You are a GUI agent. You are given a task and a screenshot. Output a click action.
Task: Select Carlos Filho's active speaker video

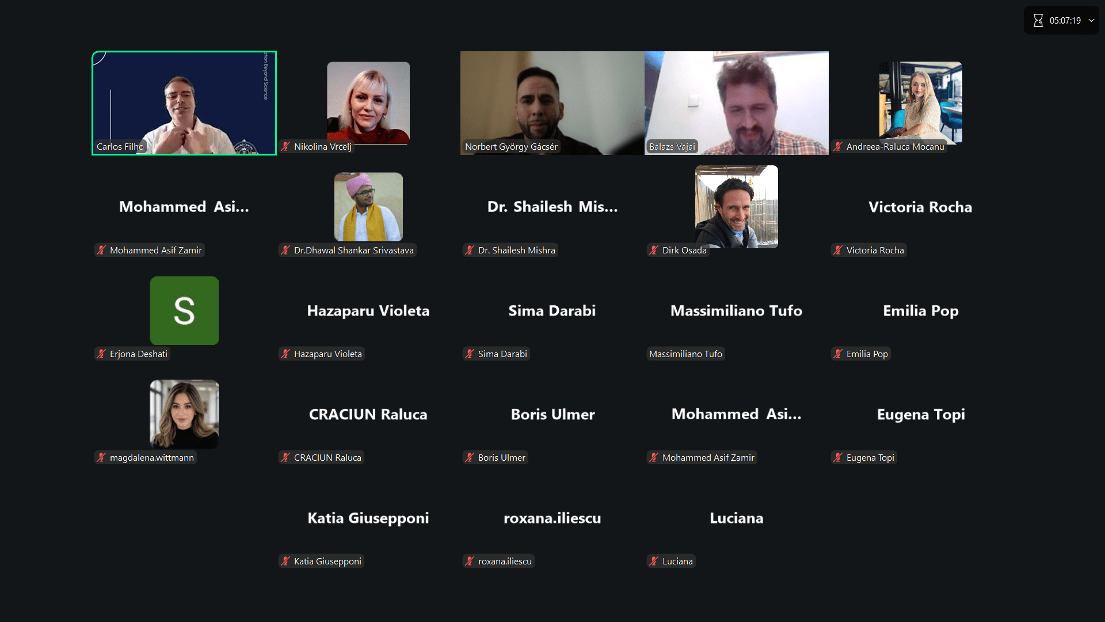(184, 103)
